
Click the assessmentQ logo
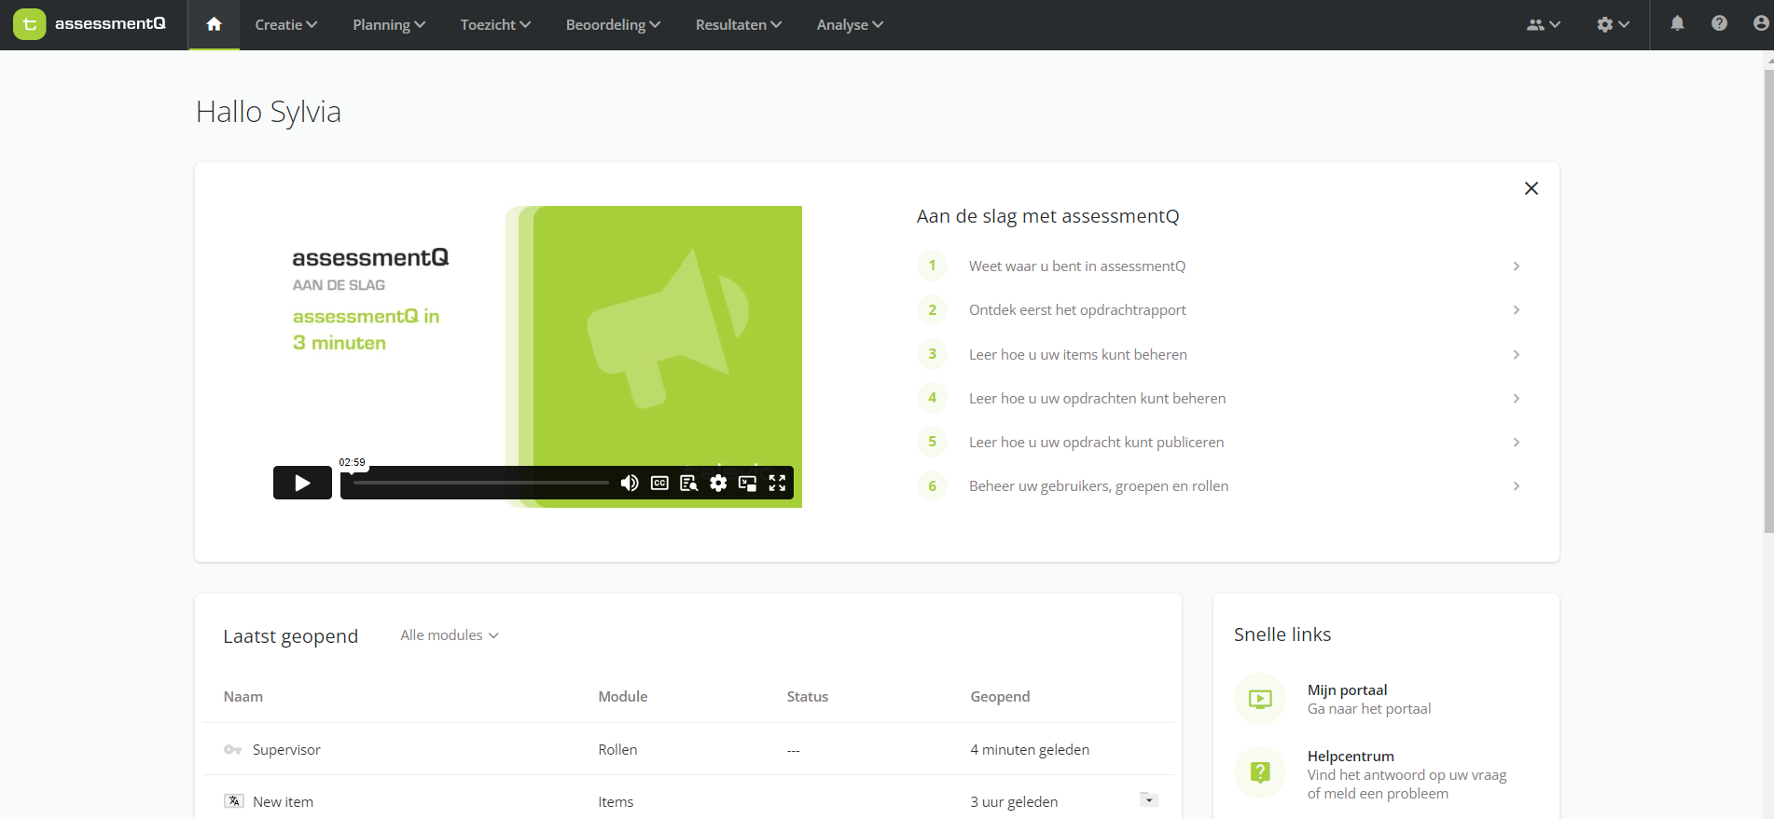tap(90, 24)
